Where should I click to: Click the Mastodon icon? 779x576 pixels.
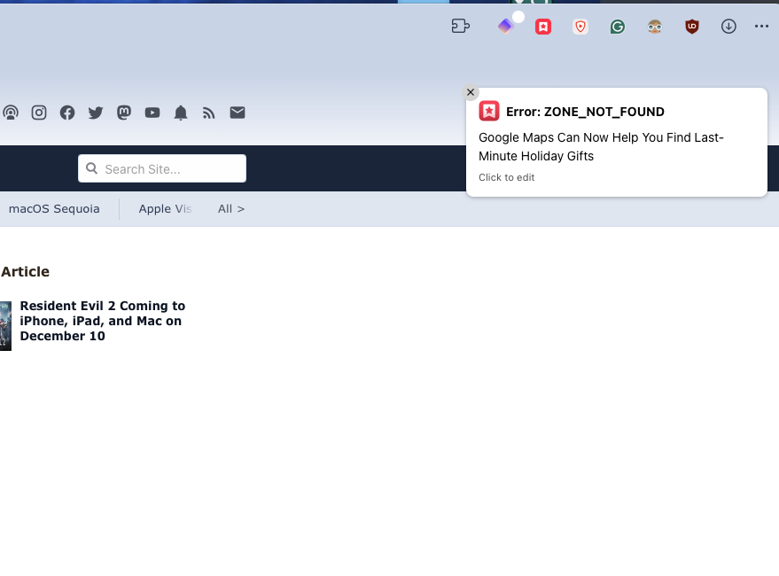(x=124, y=113)
